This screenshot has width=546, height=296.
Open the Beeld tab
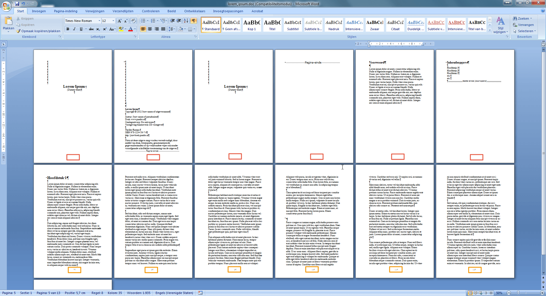(x=171, y=11)
